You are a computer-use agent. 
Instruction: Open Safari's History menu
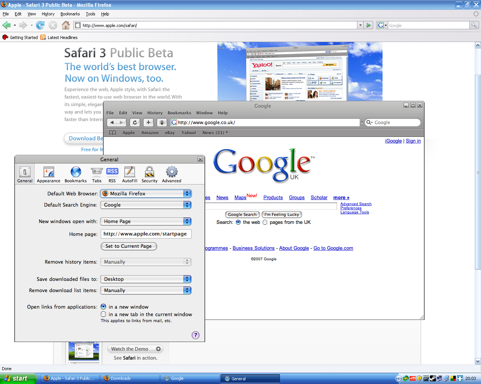pos(155,113)
